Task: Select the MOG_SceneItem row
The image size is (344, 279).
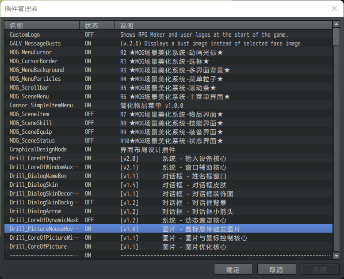Action: click(168, 114)
